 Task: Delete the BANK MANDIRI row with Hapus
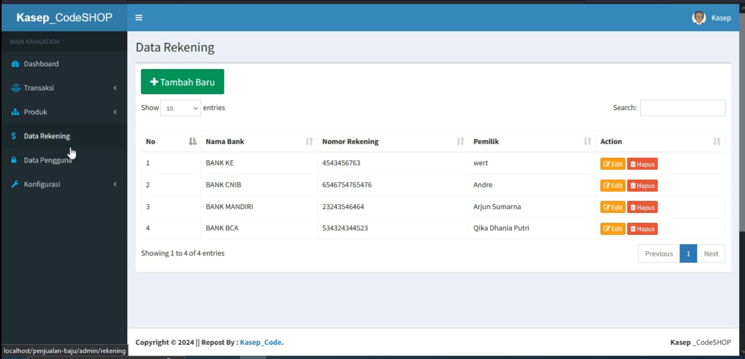pyautogui.click(x=642, y=207)
